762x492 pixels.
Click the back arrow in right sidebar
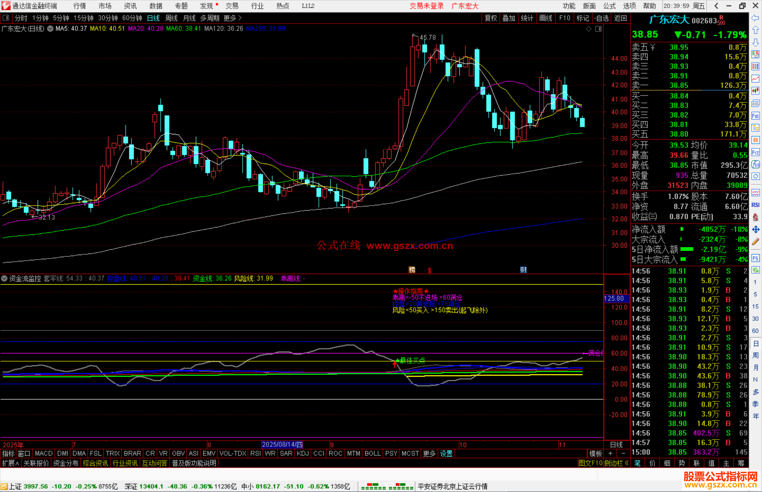point(755,18)
